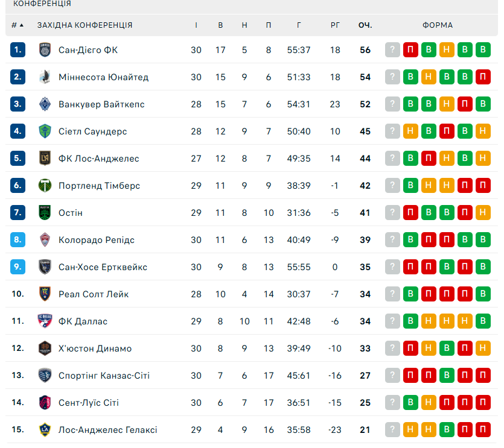
Task: Click the Minnesota United club logo
Action: [45, 77]
